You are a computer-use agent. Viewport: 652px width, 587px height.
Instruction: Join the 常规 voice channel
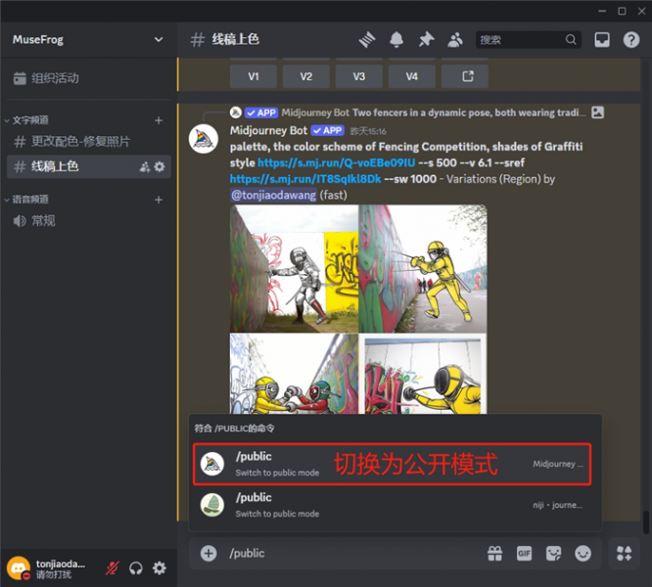88,220
